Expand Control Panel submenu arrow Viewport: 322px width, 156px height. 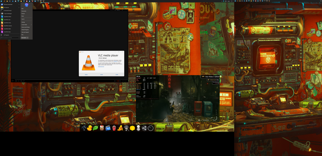coord(31,25)
